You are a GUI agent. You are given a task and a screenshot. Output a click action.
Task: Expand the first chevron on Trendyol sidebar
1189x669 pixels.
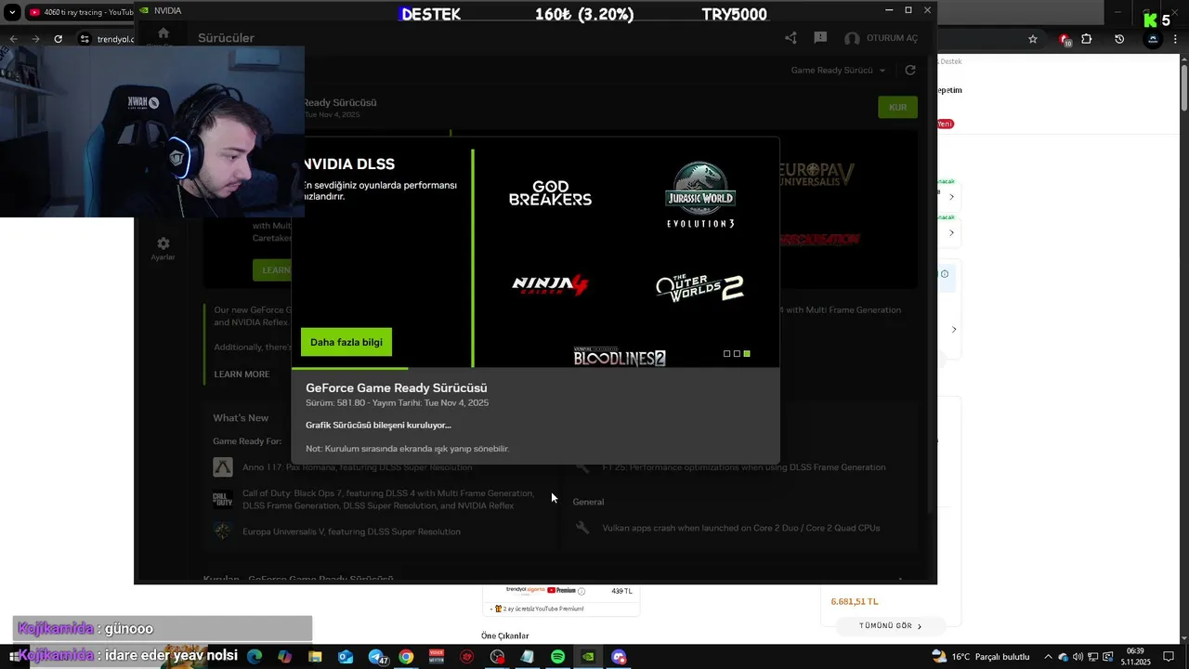click(951, 197)
